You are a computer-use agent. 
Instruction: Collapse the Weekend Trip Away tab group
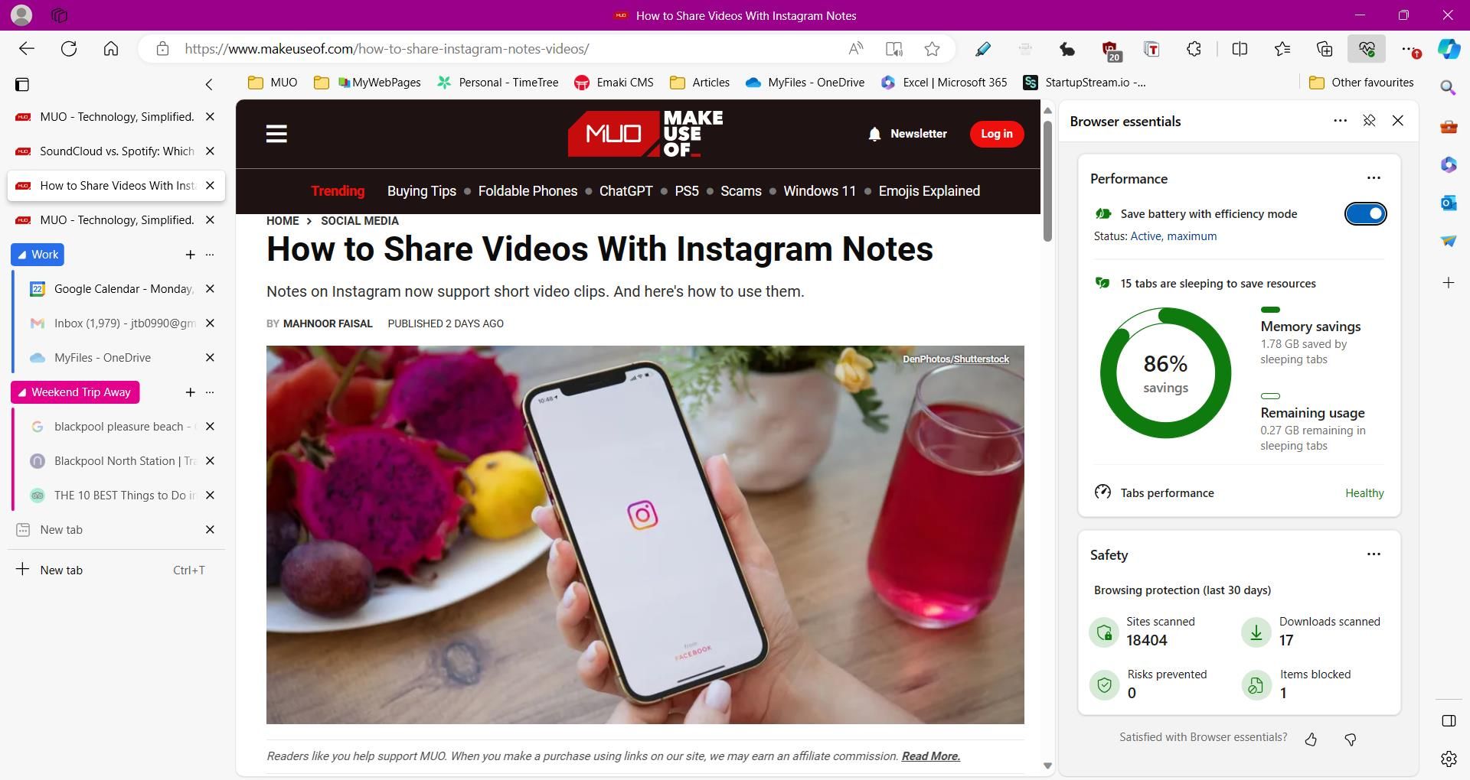point(75,392)
